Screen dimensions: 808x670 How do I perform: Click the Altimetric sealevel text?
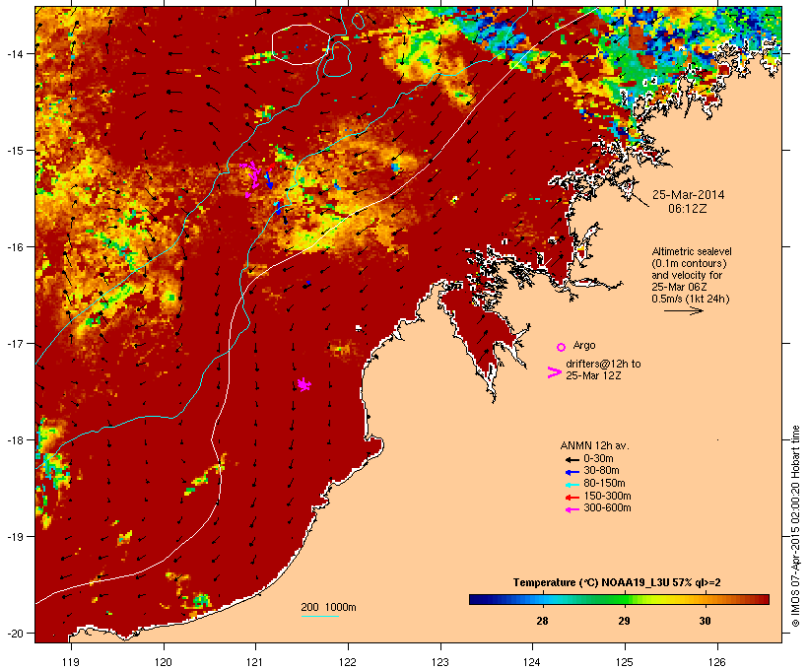click(x=692, y=251)
